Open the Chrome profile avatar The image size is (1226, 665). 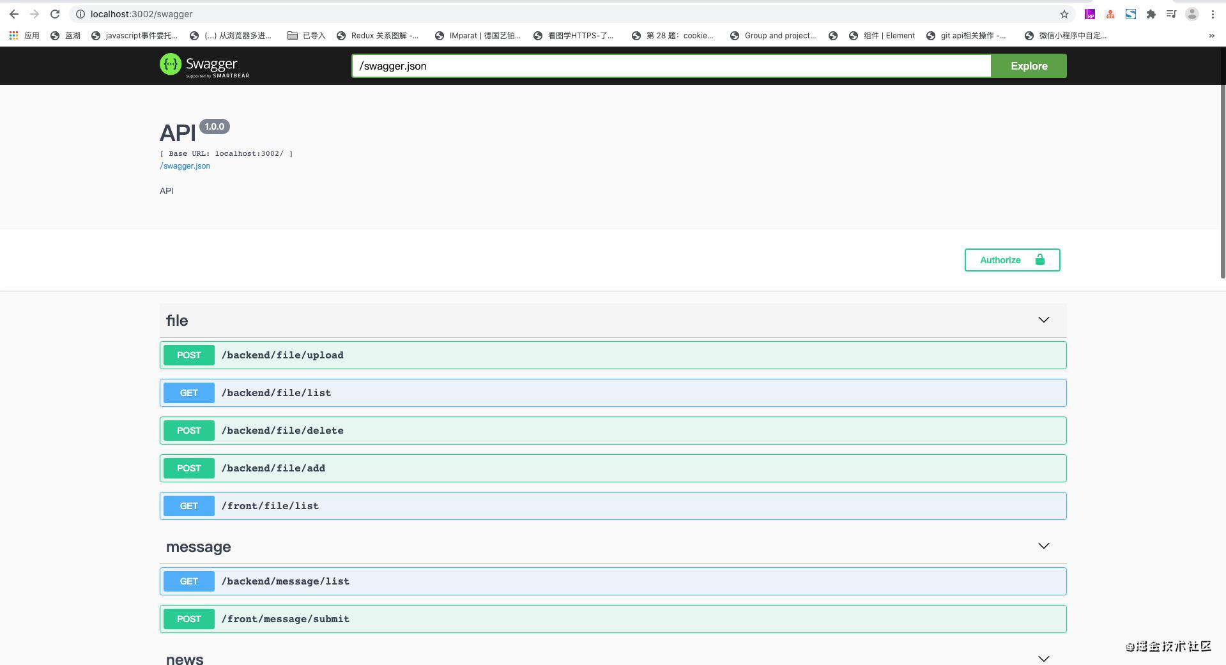click(x=1192, y=14)
